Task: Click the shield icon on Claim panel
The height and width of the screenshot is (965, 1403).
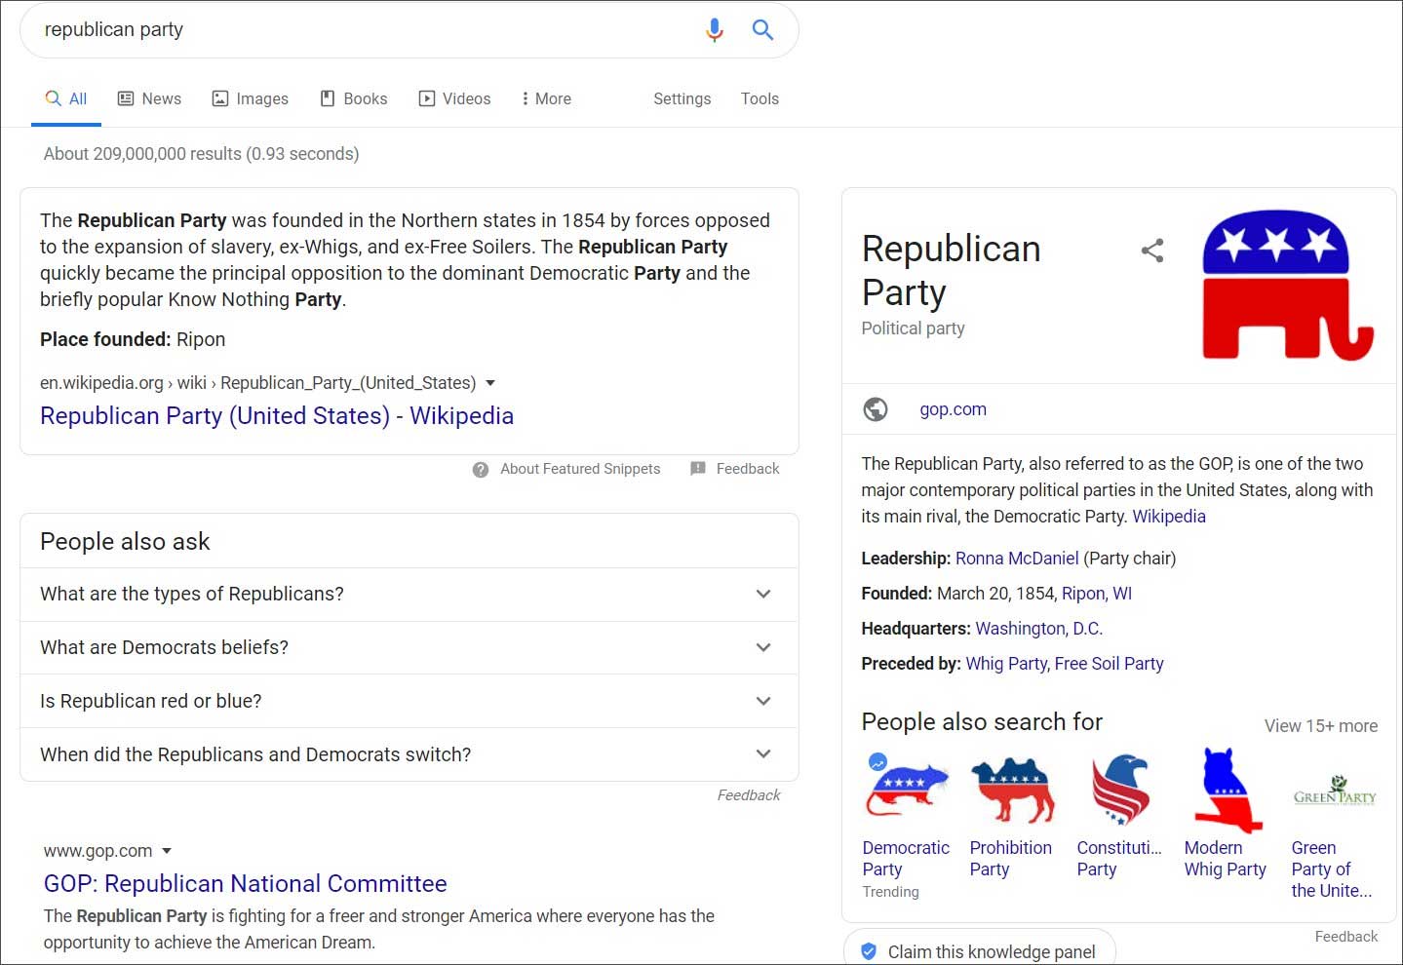Action: pos(869,951)
